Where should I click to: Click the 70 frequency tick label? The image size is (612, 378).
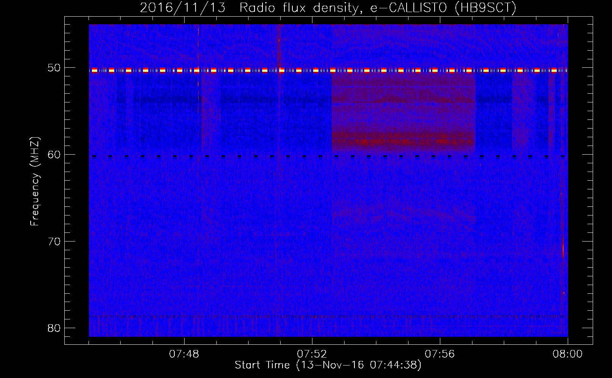coord(54,241)
